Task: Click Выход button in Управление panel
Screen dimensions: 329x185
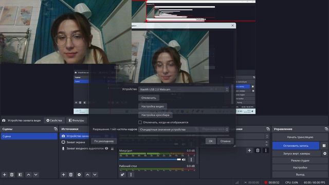Action: tap(300, 175)
